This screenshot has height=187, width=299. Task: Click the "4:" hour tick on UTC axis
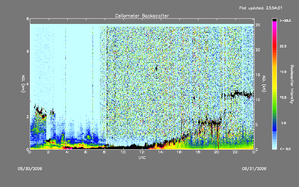(67, 152)
